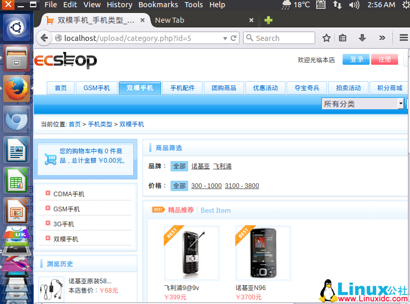Show more toolbar tools chevron

click(x=382, y=38)
